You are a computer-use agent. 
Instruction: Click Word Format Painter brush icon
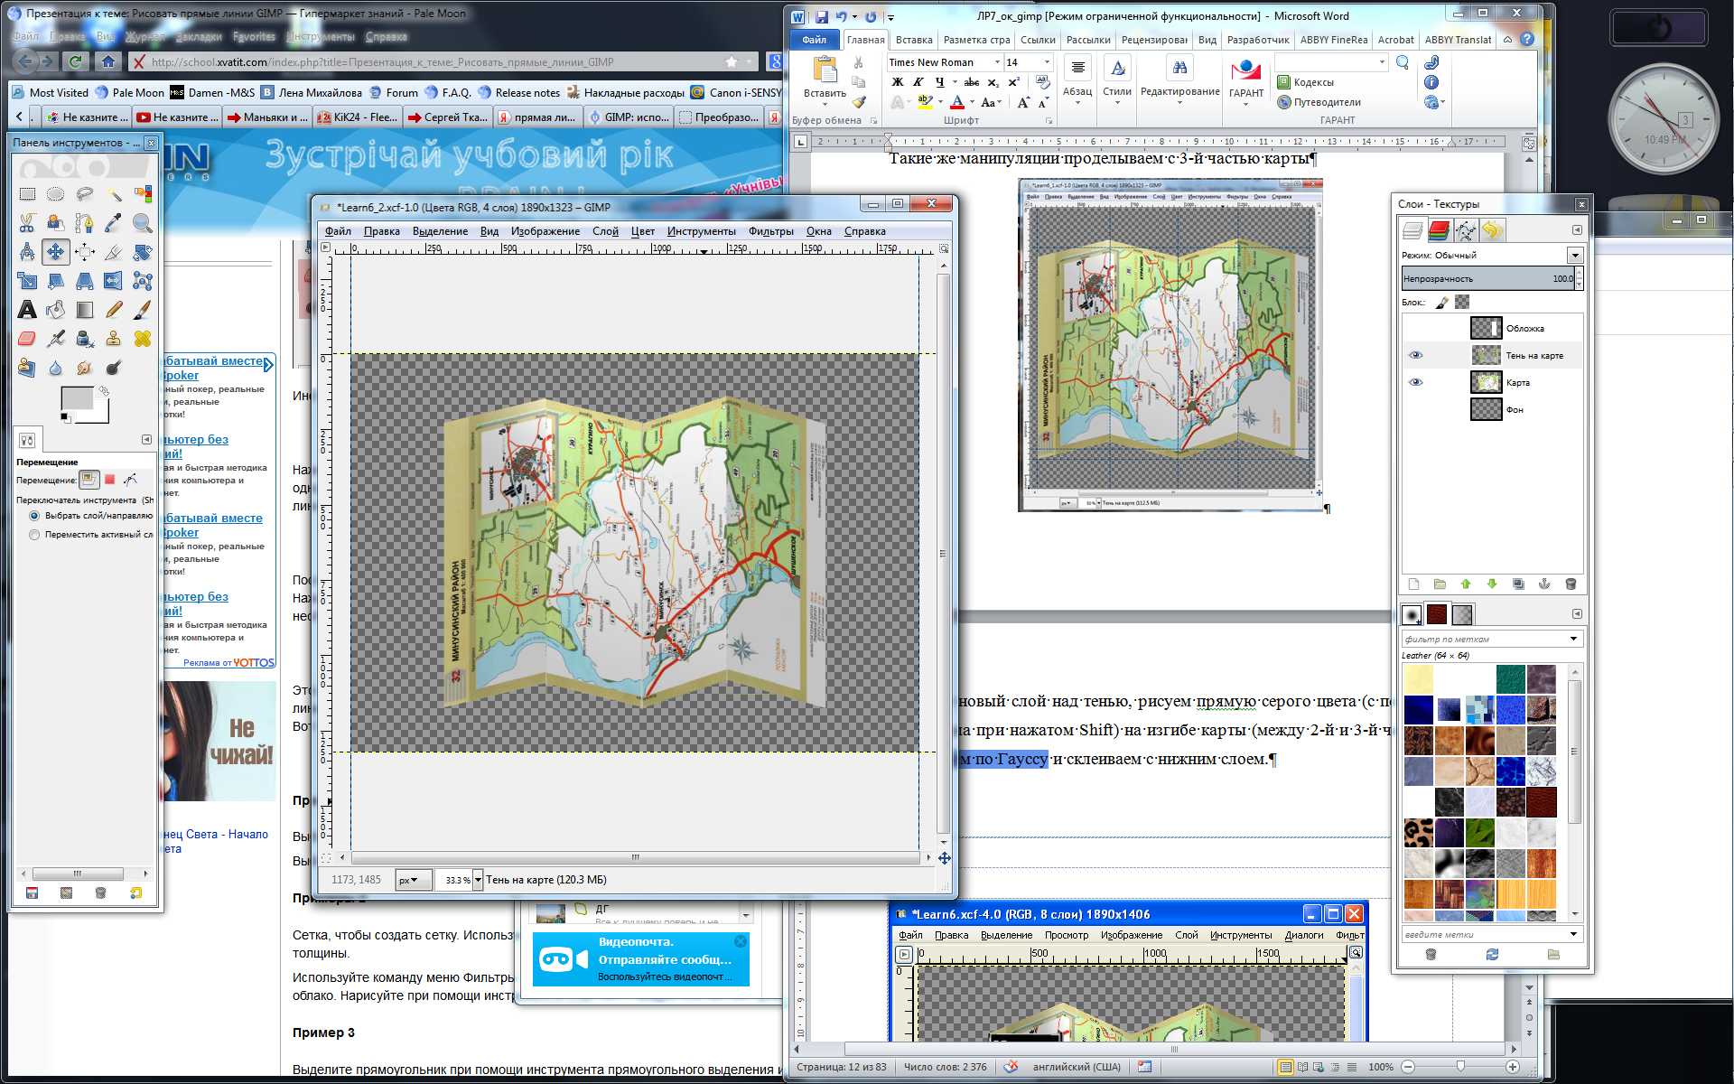(859, 102)
